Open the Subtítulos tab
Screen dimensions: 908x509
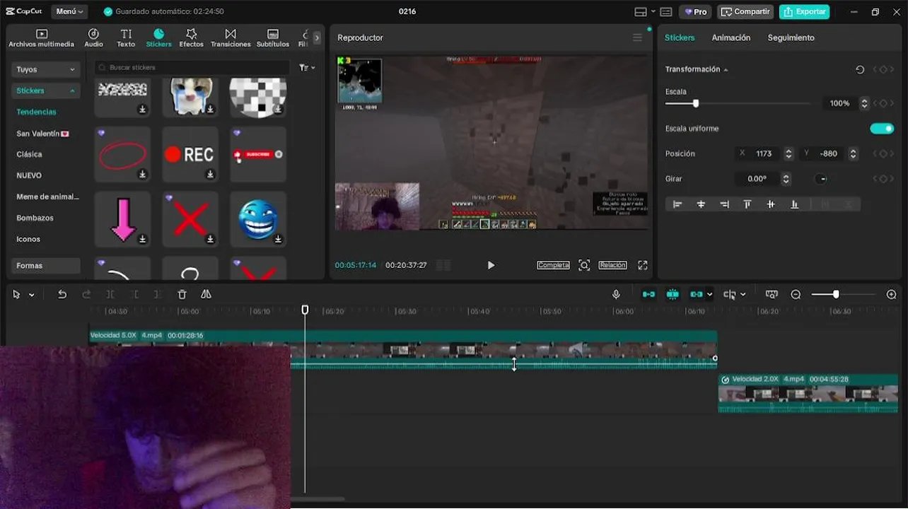[x=273, y=38]
